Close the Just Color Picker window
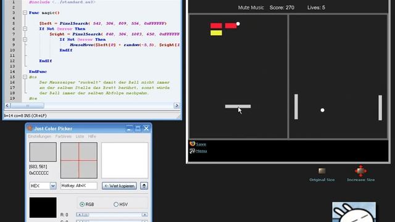The height and width of the screenshot is (222, 395). (x=146, y=128)
